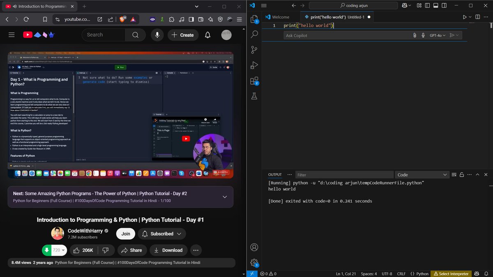Open Run and Debug view in VS Code
Image resolution: width=493 pixels, height=277 pixels.
[x=254, y=65]
